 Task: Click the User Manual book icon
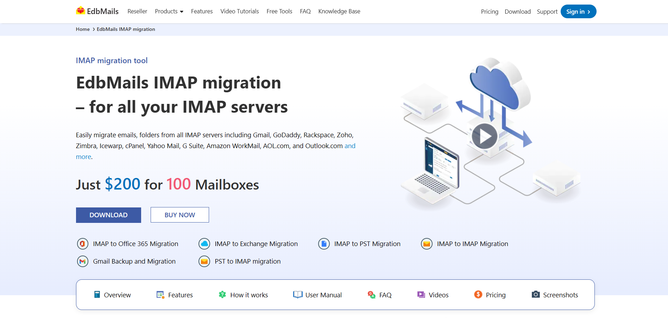(298, 294)
